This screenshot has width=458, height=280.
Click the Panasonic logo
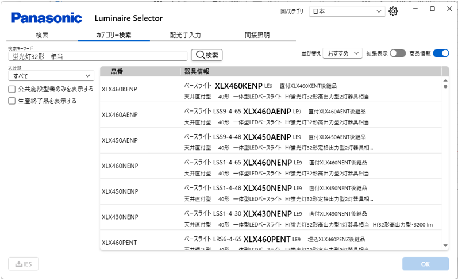coord(47,18)
